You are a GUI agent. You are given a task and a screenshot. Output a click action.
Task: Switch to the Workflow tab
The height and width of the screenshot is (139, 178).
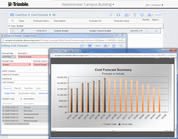(28, 88)
